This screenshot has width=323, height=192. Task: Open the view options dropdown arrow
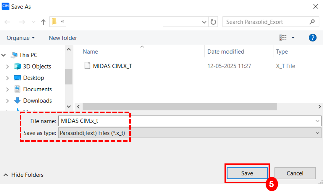coord(293,38)
